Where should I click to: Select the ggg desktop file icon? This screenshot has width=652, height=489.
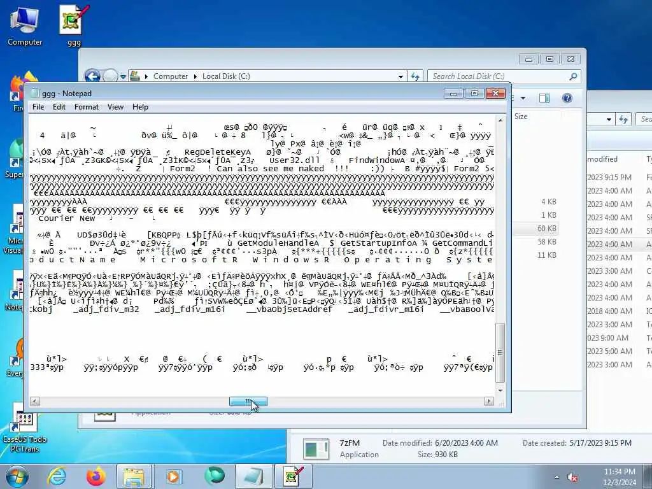(x=74, y=25)
